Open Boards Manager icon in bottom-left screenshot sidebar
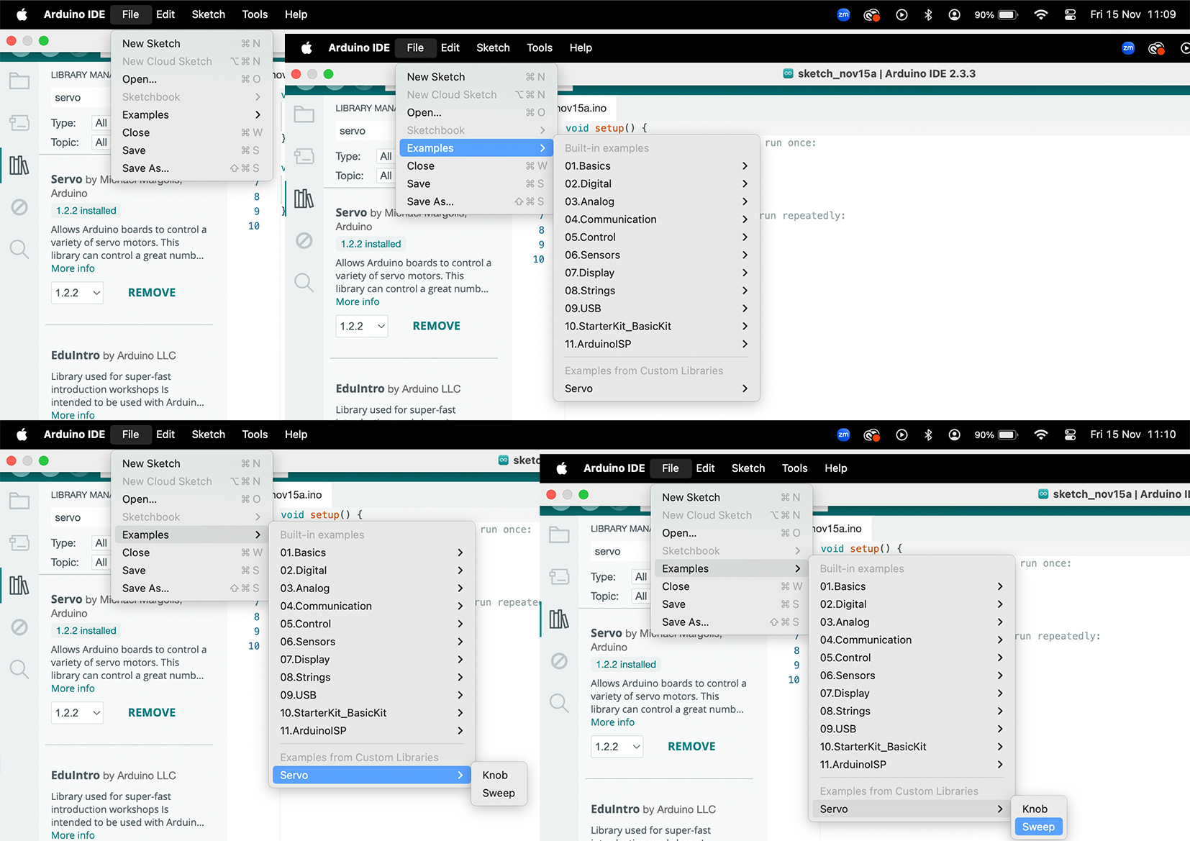 [x=19, y=543]
